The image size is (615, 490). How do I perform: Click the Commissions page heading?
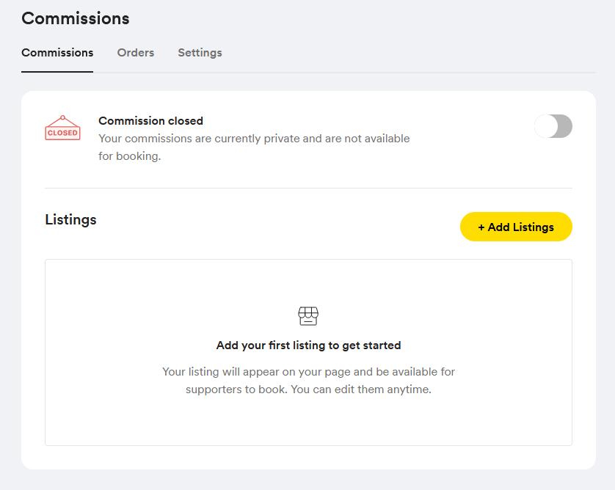click(x=76, y=18)
